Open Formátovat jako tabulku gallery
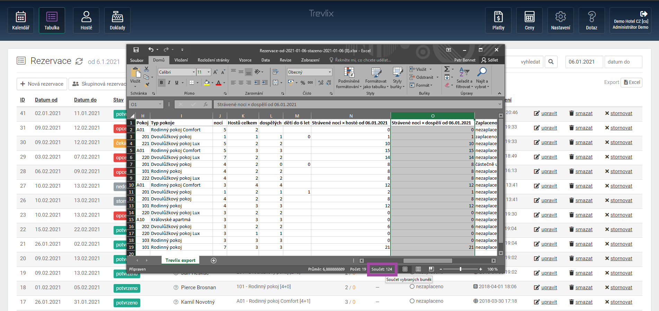The width and height of the screenshot is (659, 311). (x=376, y=78)
